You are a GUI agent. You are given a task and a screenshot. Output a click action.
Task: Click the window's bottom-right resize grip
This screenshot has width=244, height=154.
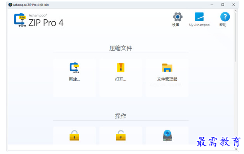tap(236, 148)
